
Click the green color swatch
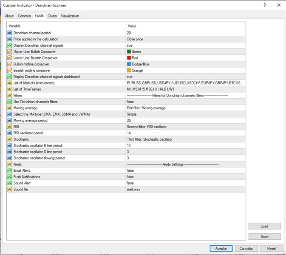129,51
